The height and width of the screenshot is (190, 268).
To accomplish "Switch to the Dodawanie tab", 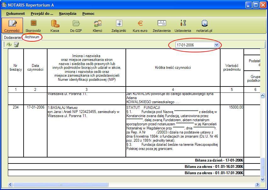I will click(12, 37).
